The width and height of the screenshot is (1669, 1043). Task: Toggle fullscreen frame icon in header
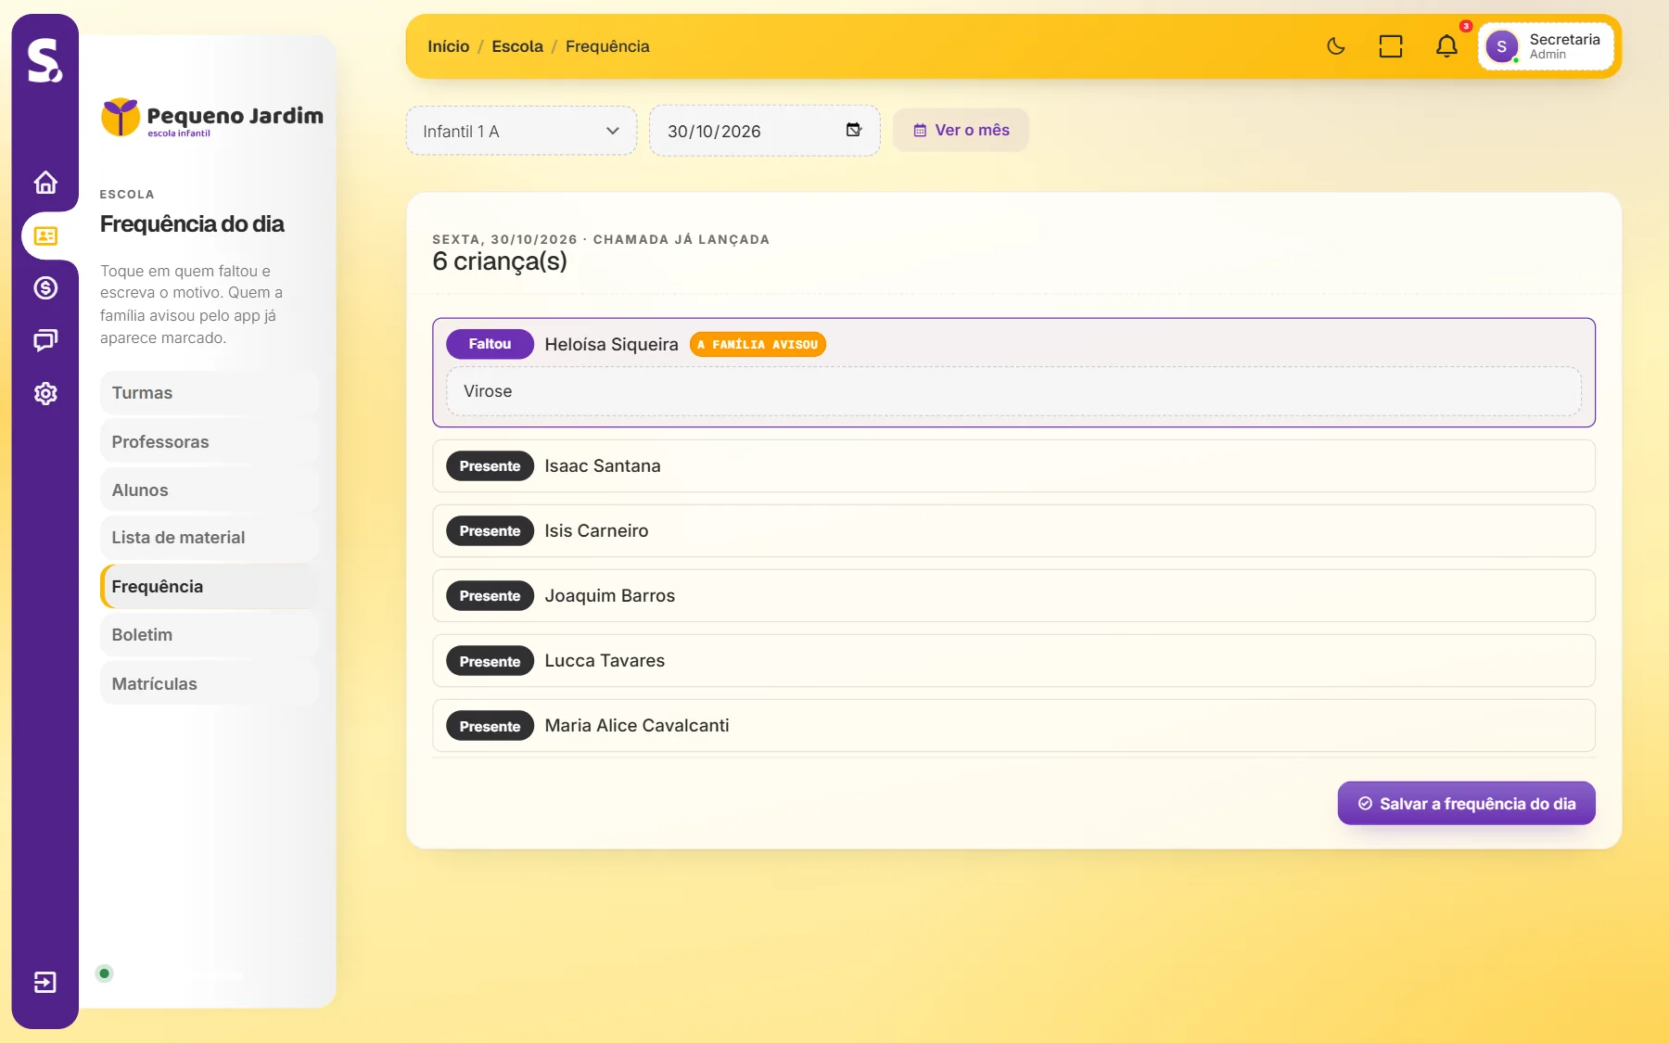click(x=1391, y=46)
